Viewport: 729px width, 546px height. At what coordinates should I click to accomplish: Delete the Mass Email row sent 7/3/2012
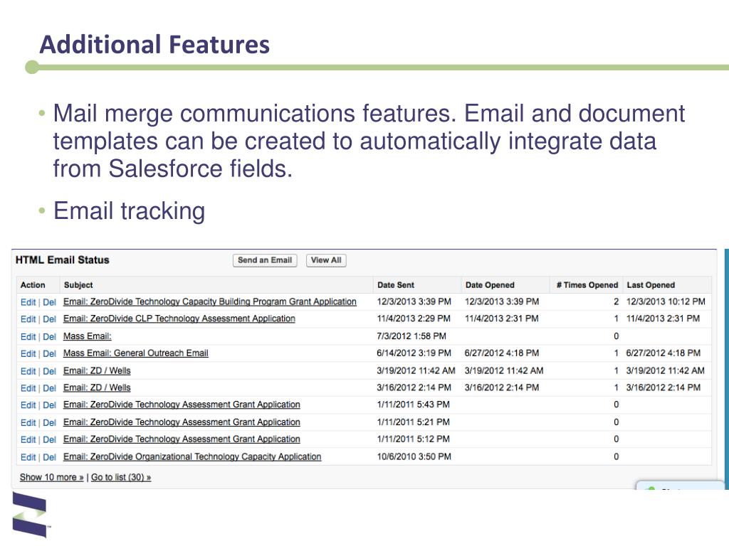pos(49,336)
